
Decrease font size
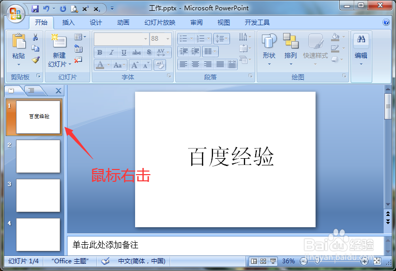coord(146,65)
